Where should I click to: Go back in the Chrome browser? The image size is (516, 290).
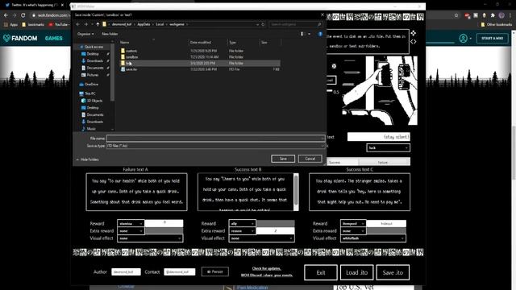pos(6,15)
